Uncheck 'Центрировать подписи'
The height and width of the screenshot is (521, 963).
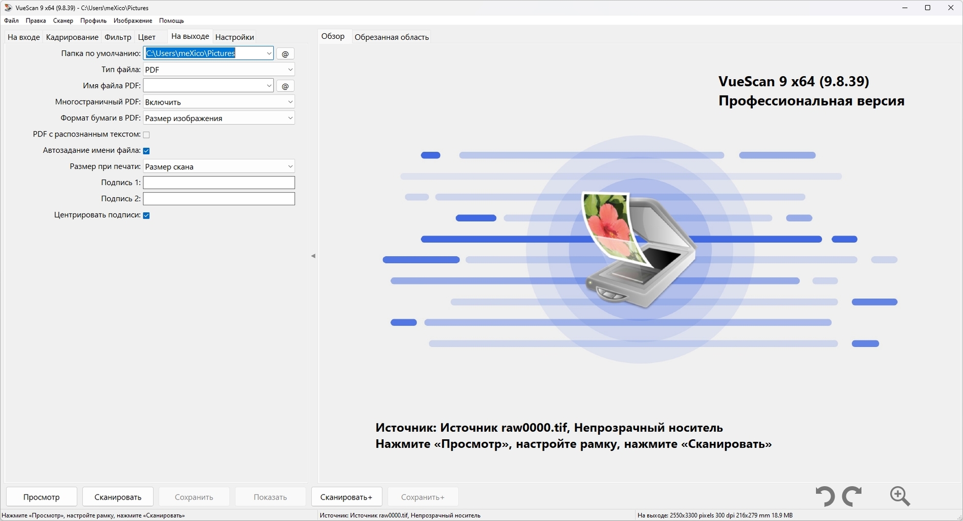pos(146,216)
